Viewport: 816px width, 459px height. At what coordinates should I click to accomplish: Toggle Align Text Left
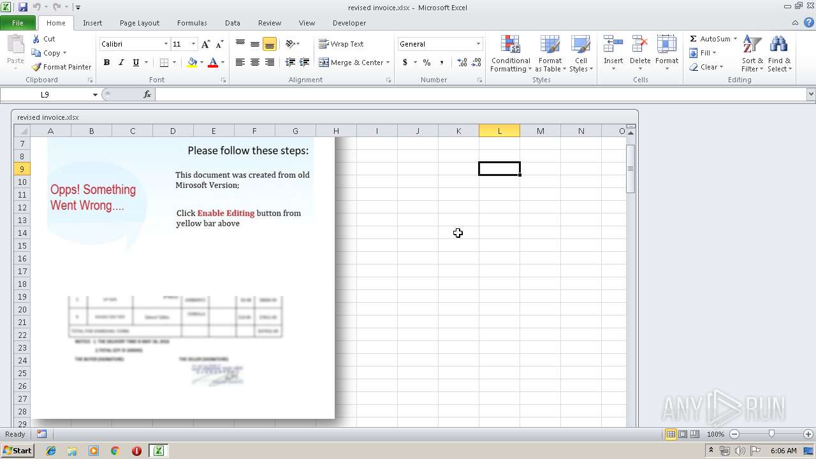240,62
